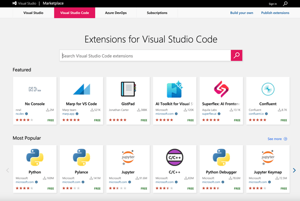Open the Jupyter Keymap extension icon
The height and width of the screenshot is (201, 300).
coord(268,158)
